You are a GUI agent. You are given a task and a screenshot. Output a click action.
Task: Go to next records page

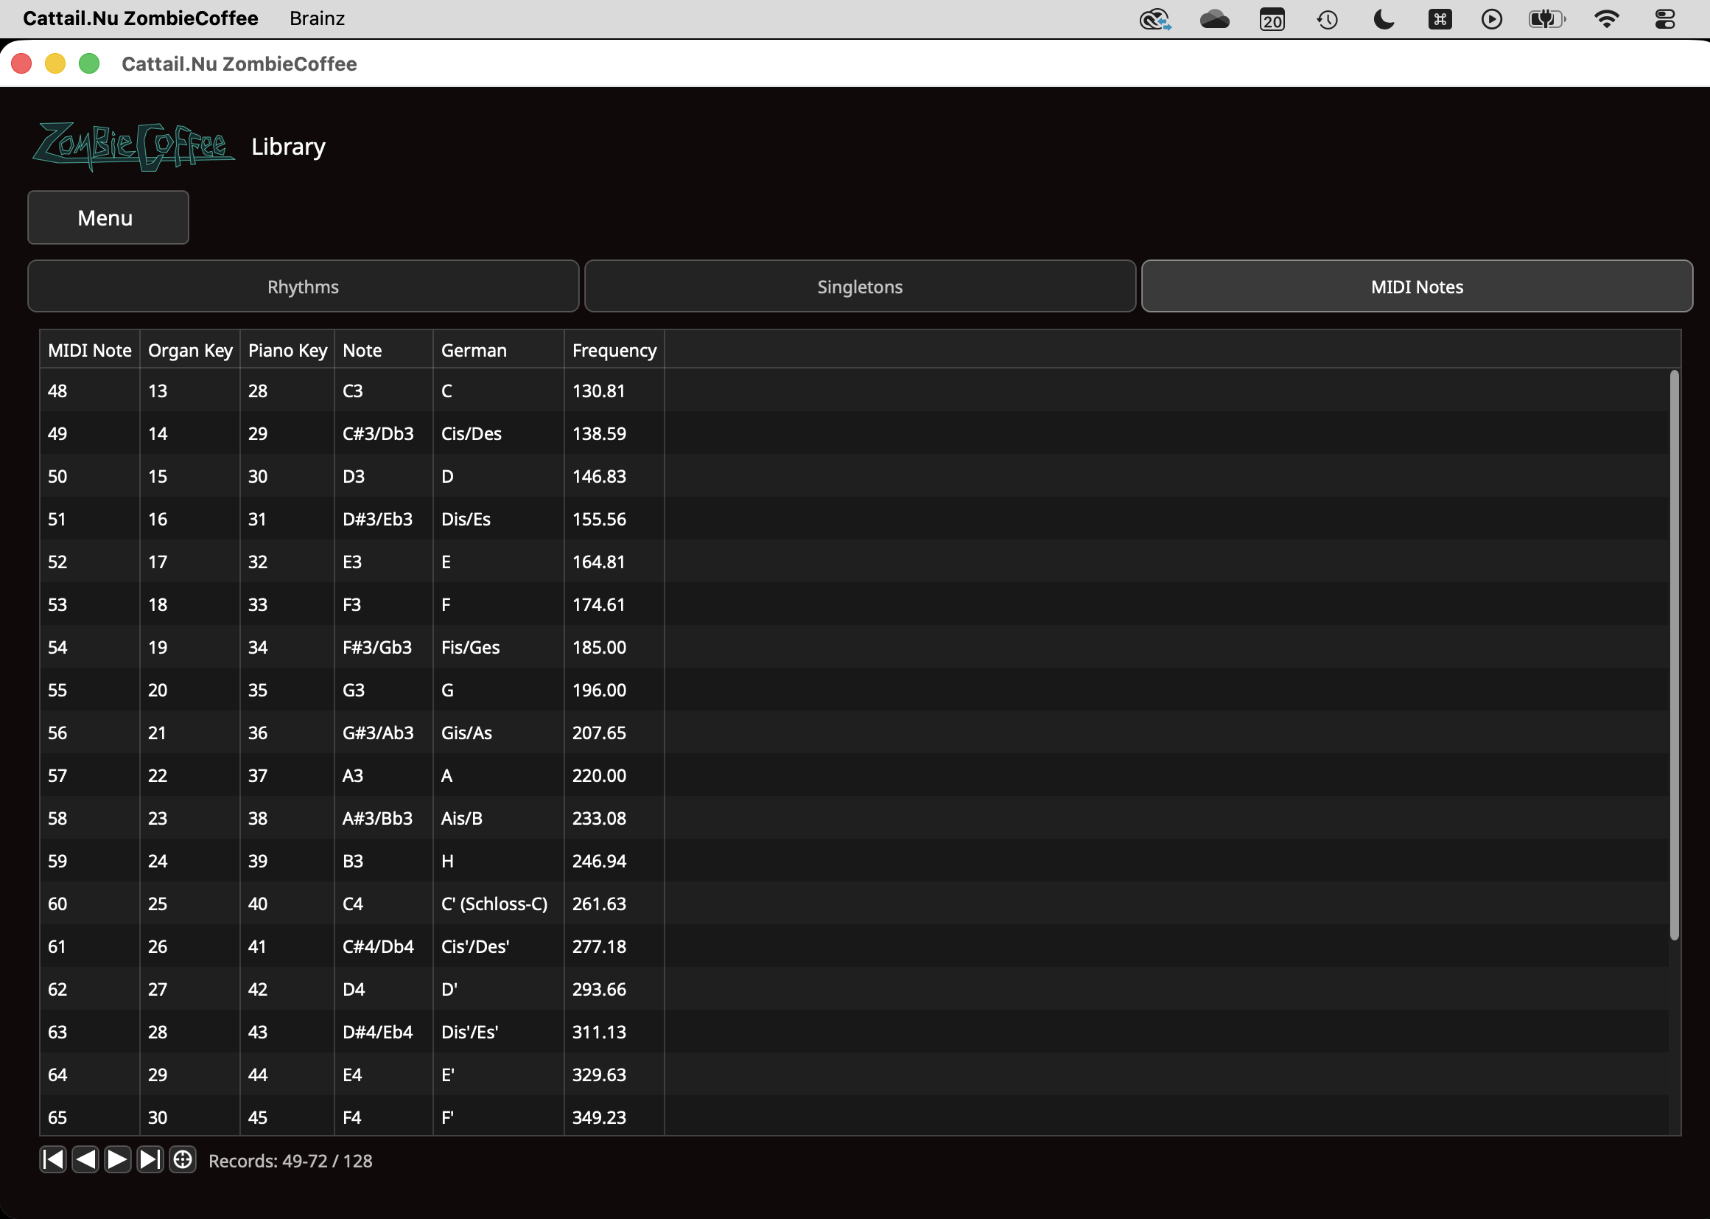pos(118,1160)
